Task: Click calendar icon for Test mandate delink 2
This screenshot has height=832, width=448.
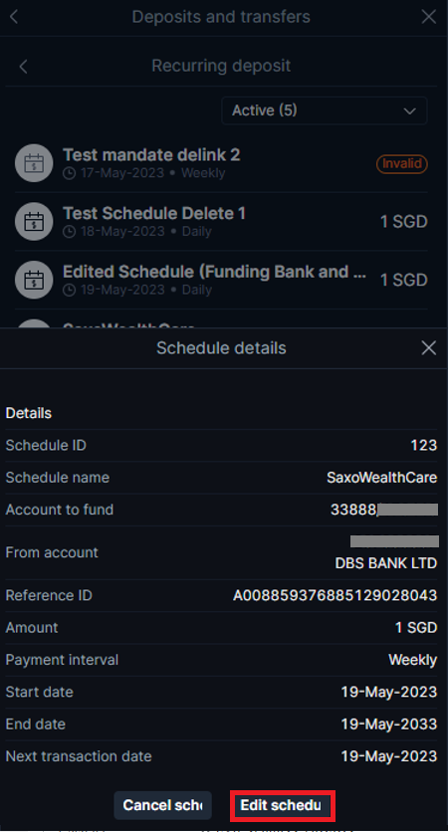Action: pos(34,163)
